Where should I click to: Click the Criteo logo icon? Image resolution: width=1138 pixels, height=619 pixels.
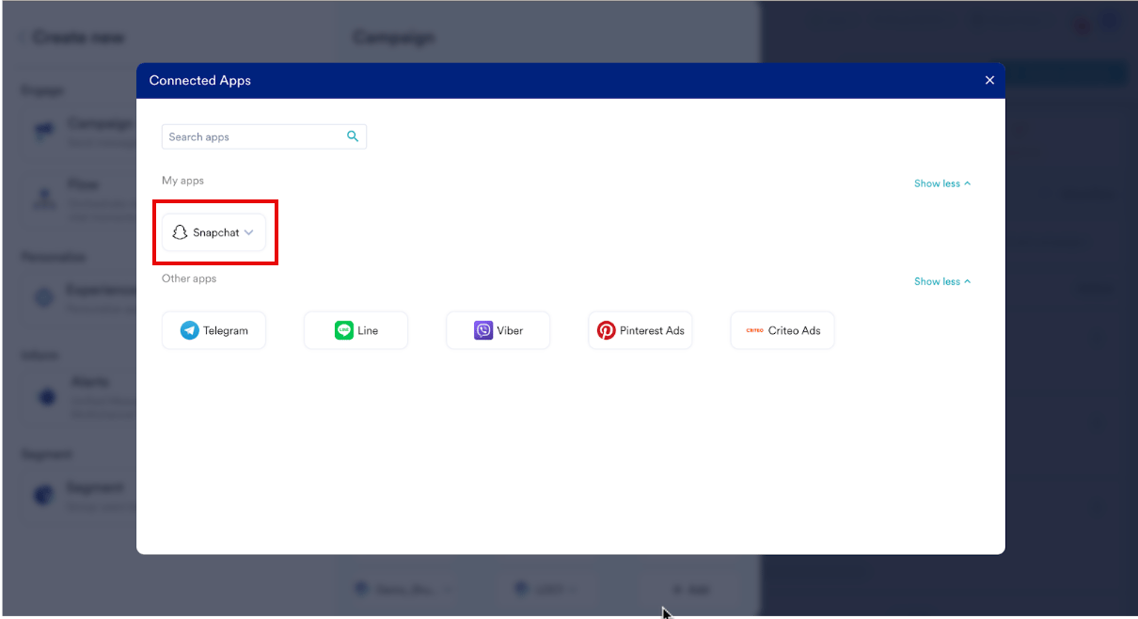click(x=754, y=330)
